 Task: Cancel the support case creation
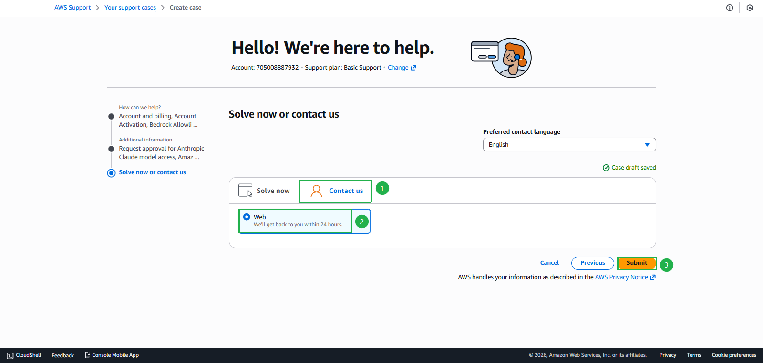pyautogui.click(x=549, y=263)
